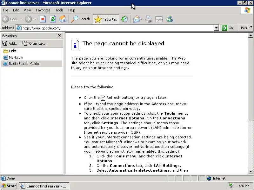The image size is (254, 190).
Task: Click the Mail envelope icon
Action: 137,19
